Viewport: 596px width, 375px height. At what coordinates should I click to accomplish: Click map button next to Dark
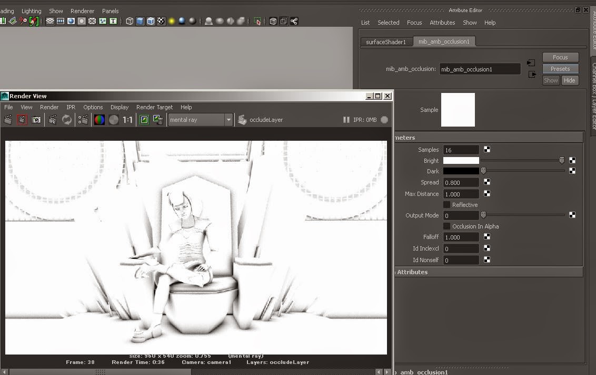(x=572, y=171)
